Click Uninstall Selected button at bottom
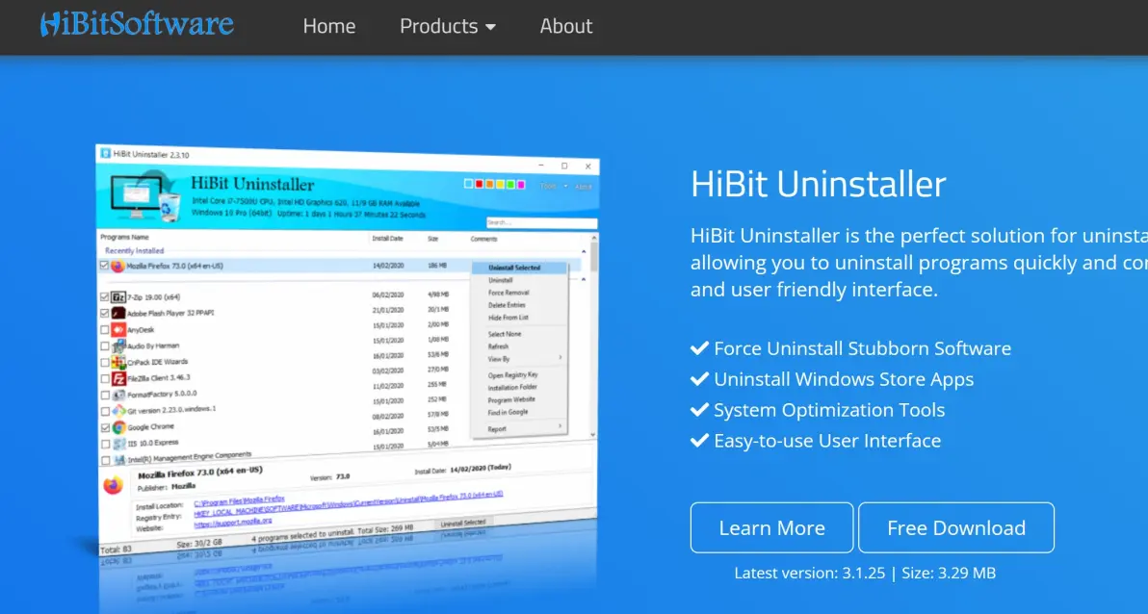1148x614 pixels. (x=462, y=523)
